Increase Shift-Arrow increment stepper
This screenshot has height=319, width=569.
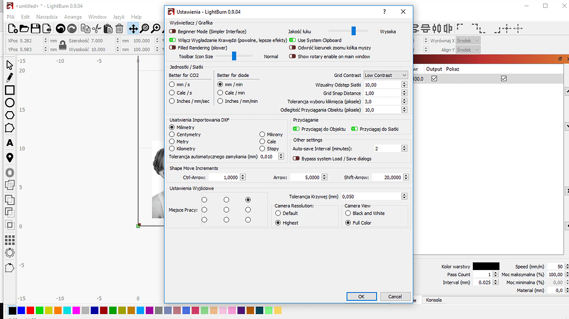point(406,175)
